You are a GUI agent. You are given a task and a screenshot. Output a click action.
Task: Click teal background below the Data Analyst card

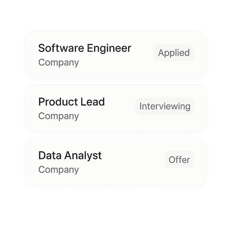(115, 209)
